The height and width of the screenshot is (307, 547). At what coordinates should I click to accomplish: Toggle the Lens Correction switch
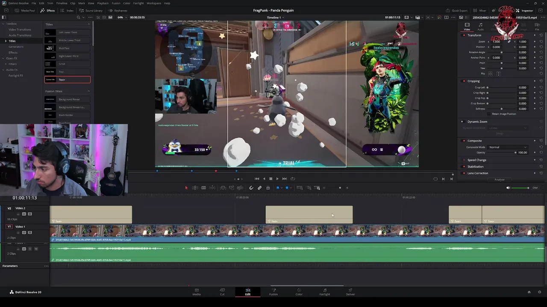tap(464, 173)
